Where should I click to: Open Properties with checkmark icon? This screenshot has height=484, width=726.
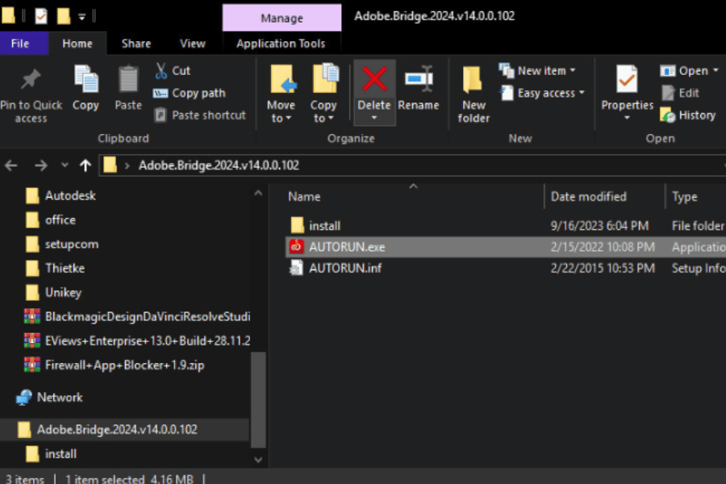(x=627, y=81)
